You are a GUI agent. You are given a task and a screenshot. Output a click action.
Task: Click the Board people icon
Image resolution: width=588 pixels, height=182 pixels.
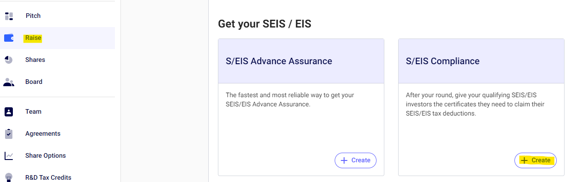pos(9,82)
